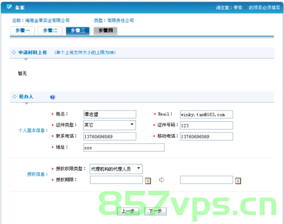Click the 经办人 section heading
The image size is (284, 224).
tap(26, 97)
